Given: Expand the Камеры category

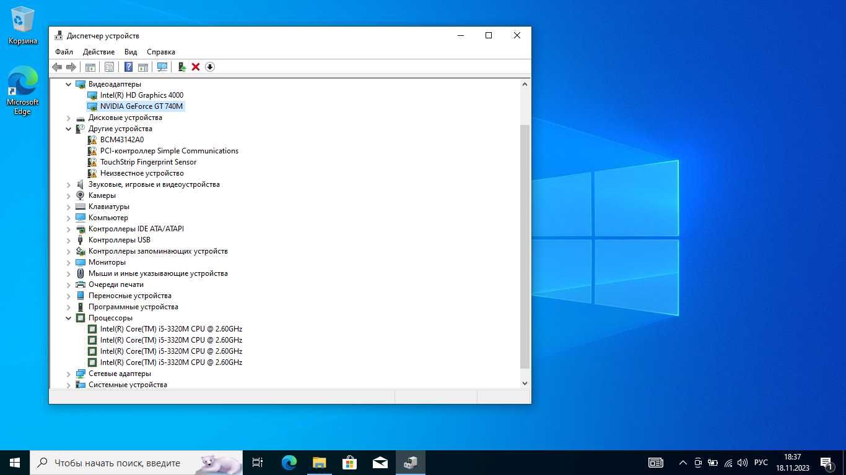Looking at the screenshot, I should 69,195.
